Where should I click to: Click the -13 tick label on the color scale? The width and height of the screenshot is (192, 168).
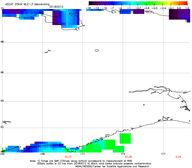click(96, 8)
